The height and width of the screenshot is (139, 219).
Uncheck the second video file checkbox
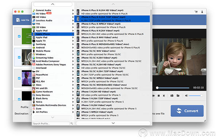pos(19,57)
